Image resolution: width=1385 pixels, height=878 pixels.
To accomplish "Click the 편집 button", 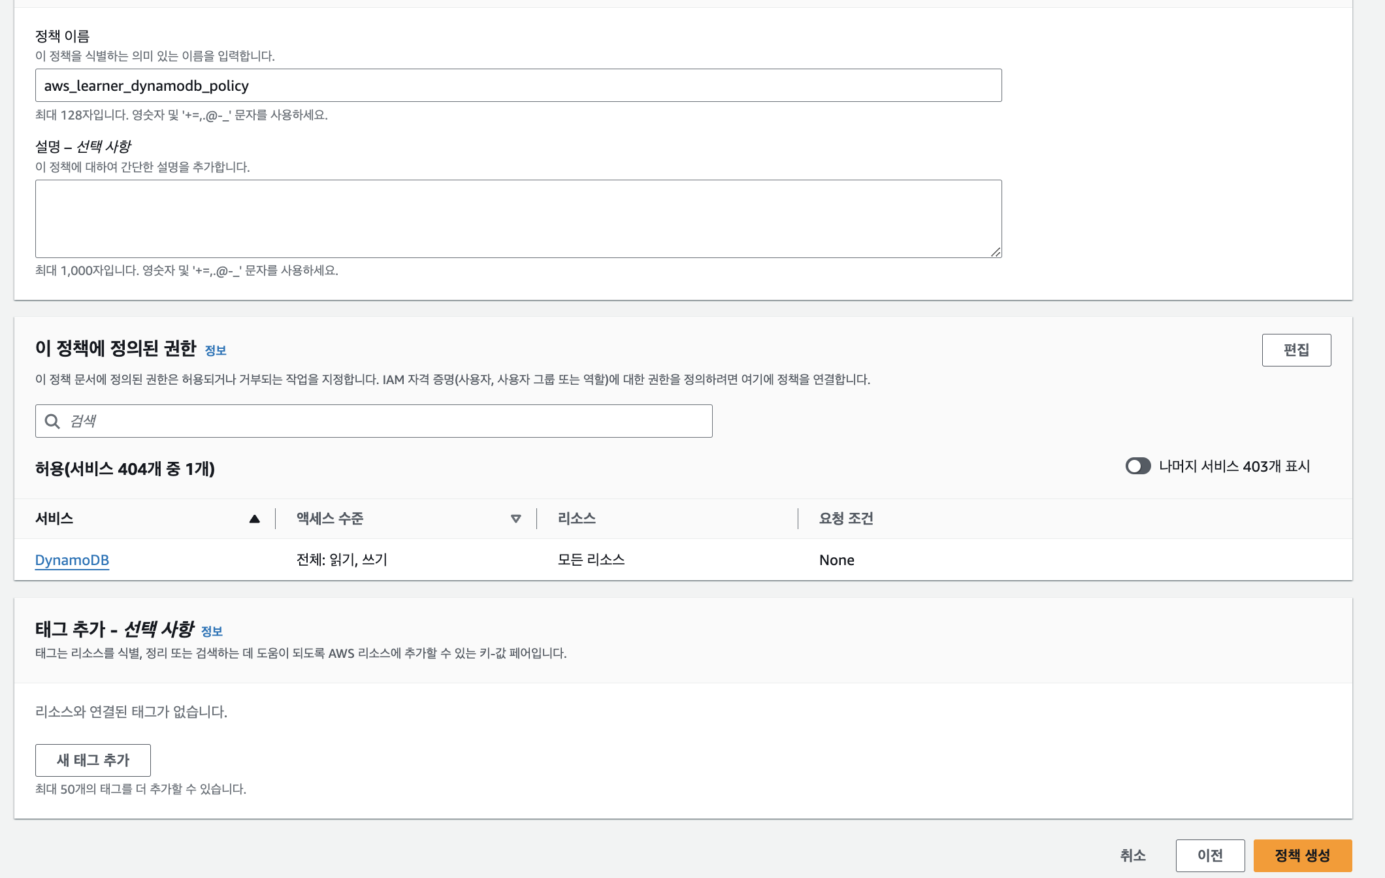I will click(x=1296, y=350).
